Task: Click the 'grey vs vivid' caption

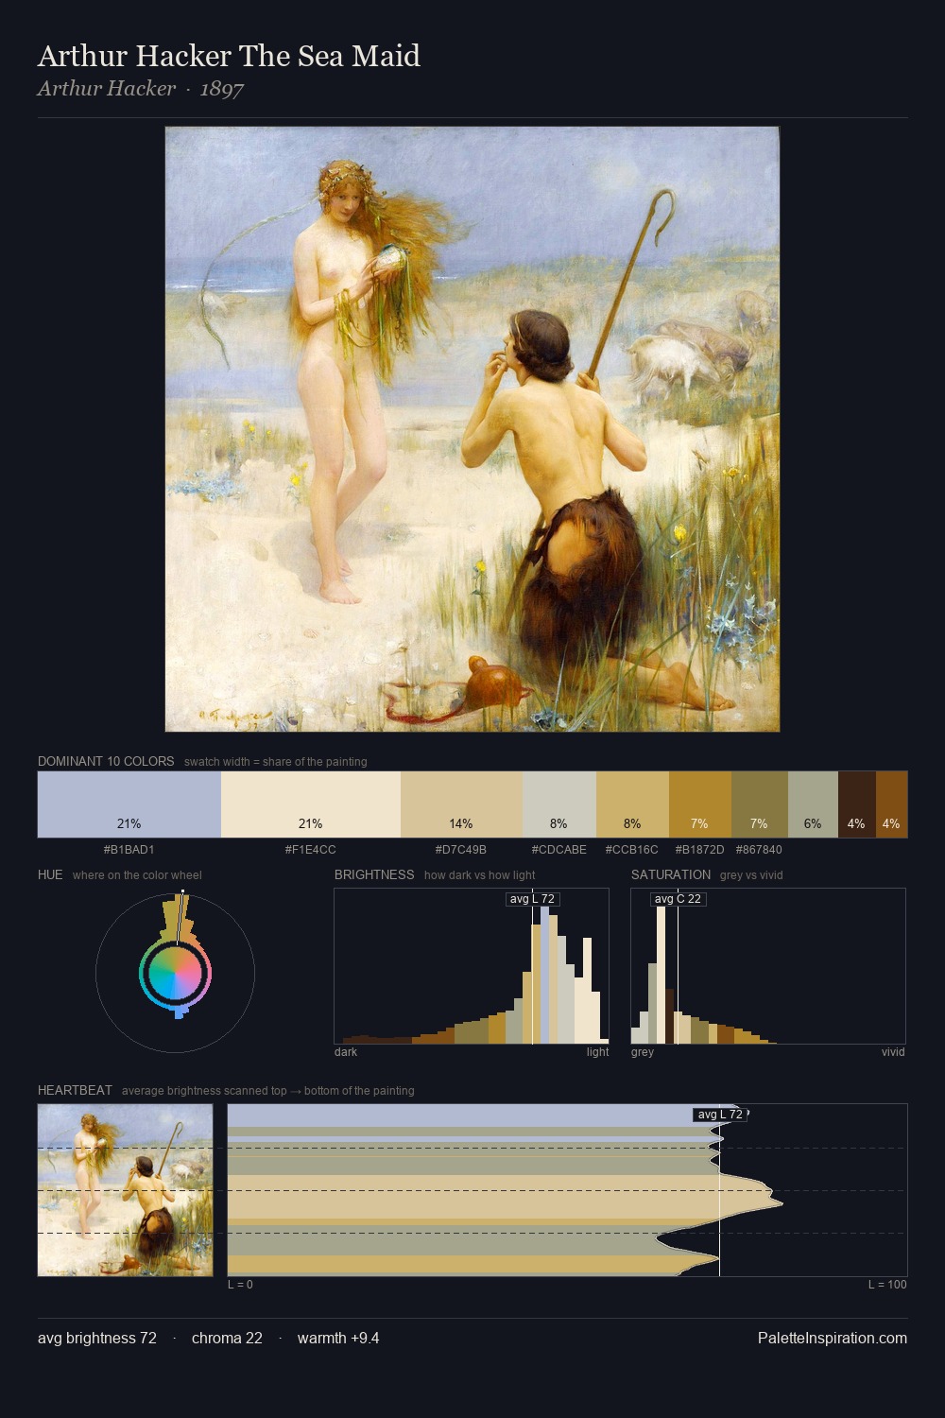Action: (x=751, y=875)
